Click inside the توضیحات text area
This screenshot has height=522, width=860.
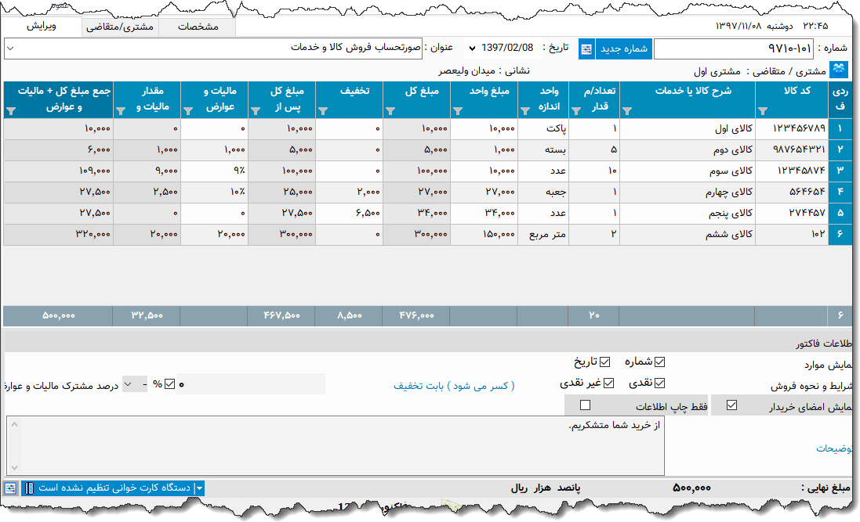337,446
